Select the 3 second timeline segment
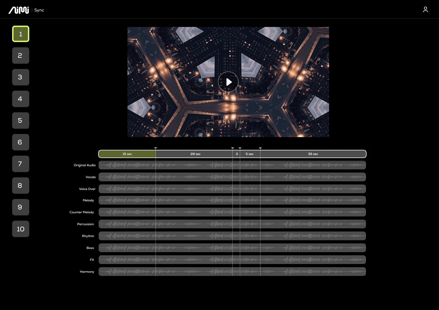The image size is (439, 310). point(236,154)
